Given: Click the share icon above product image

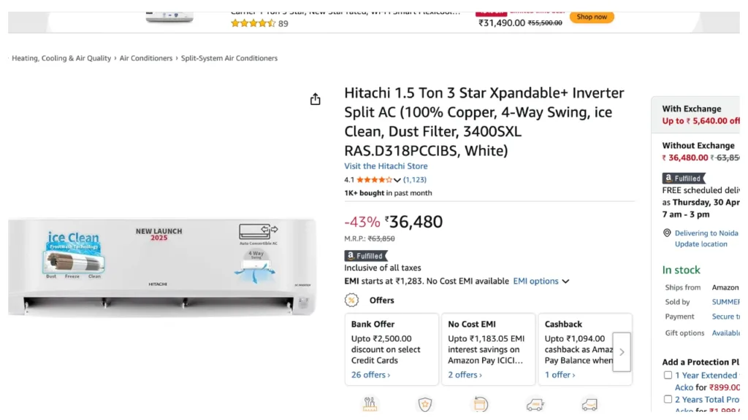Looking at the screenshot, I should pyautogui.click(x=315, y=99).
